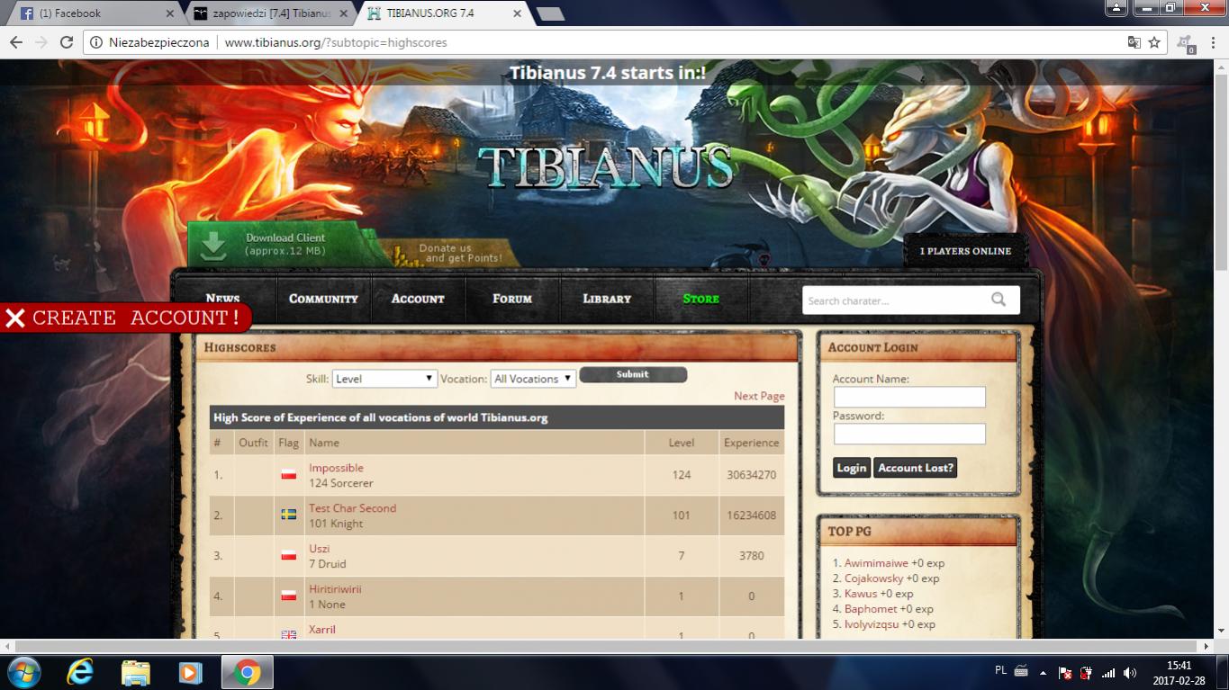The height and width of the screenshot is (690, 1229).
Task: Open the Community menu in navigation bar
Action: point(323,299)
